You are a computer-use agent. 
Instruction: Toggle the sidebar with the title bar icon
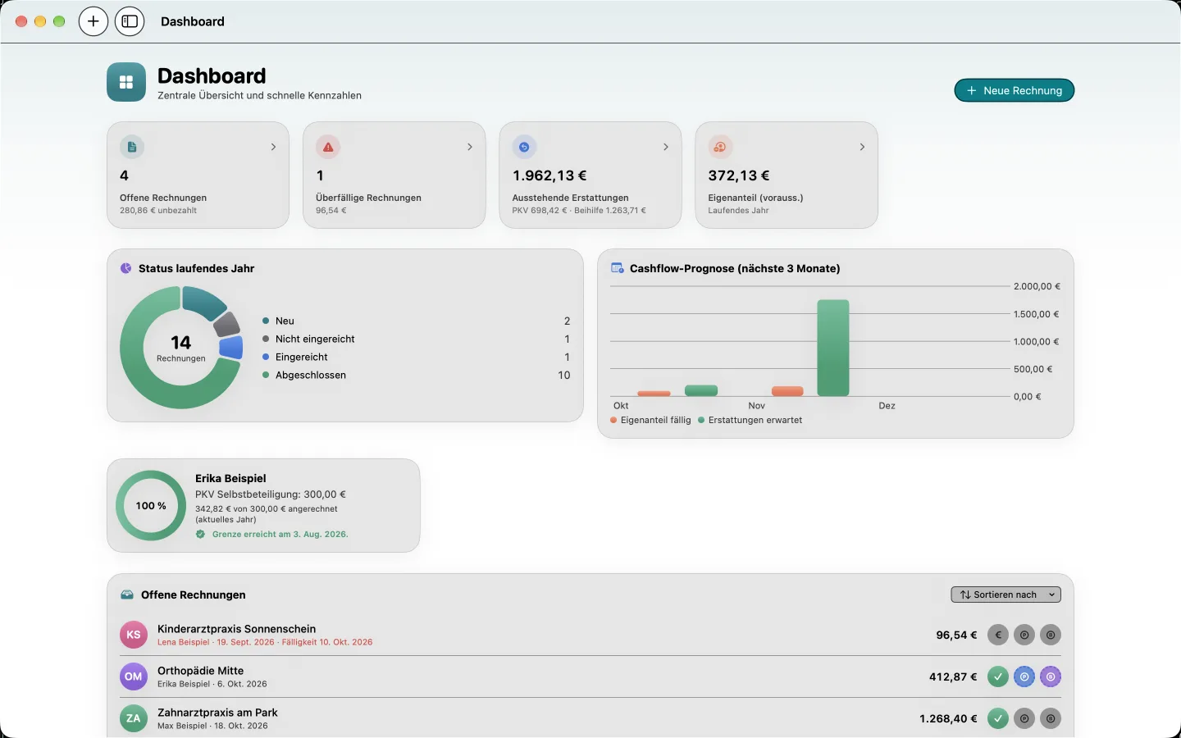coord(130,21)
